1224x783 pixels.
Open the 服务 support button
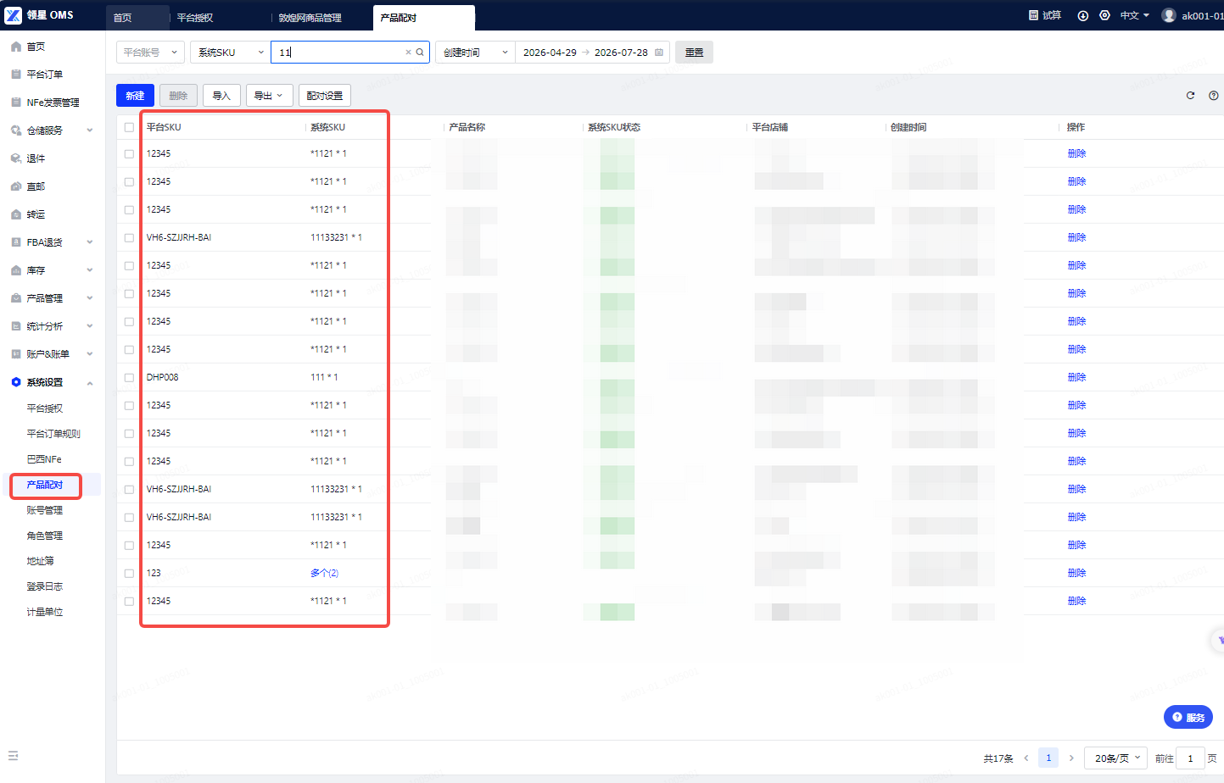tap(1188, 717)
